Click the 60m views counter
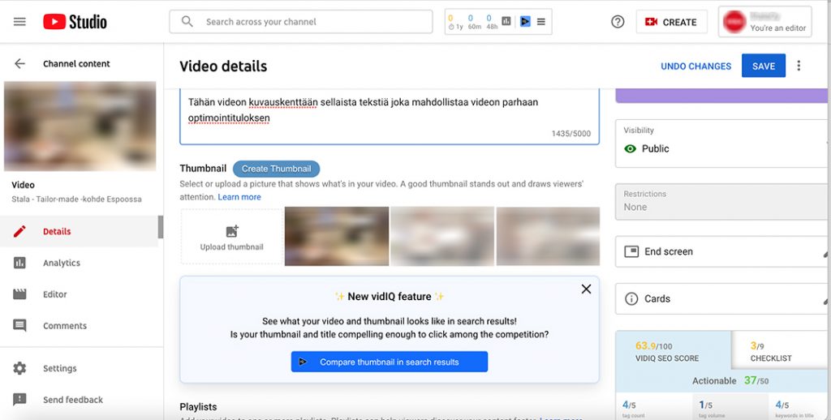This screenshot has height=420, width=831. (x=473, y=22)
